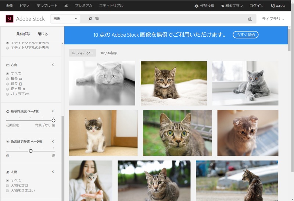
Task: Open visual search camera icon
Action: click(x=250, y=19)
